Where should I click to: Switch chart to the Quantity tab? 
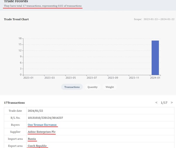coord(92,87)
